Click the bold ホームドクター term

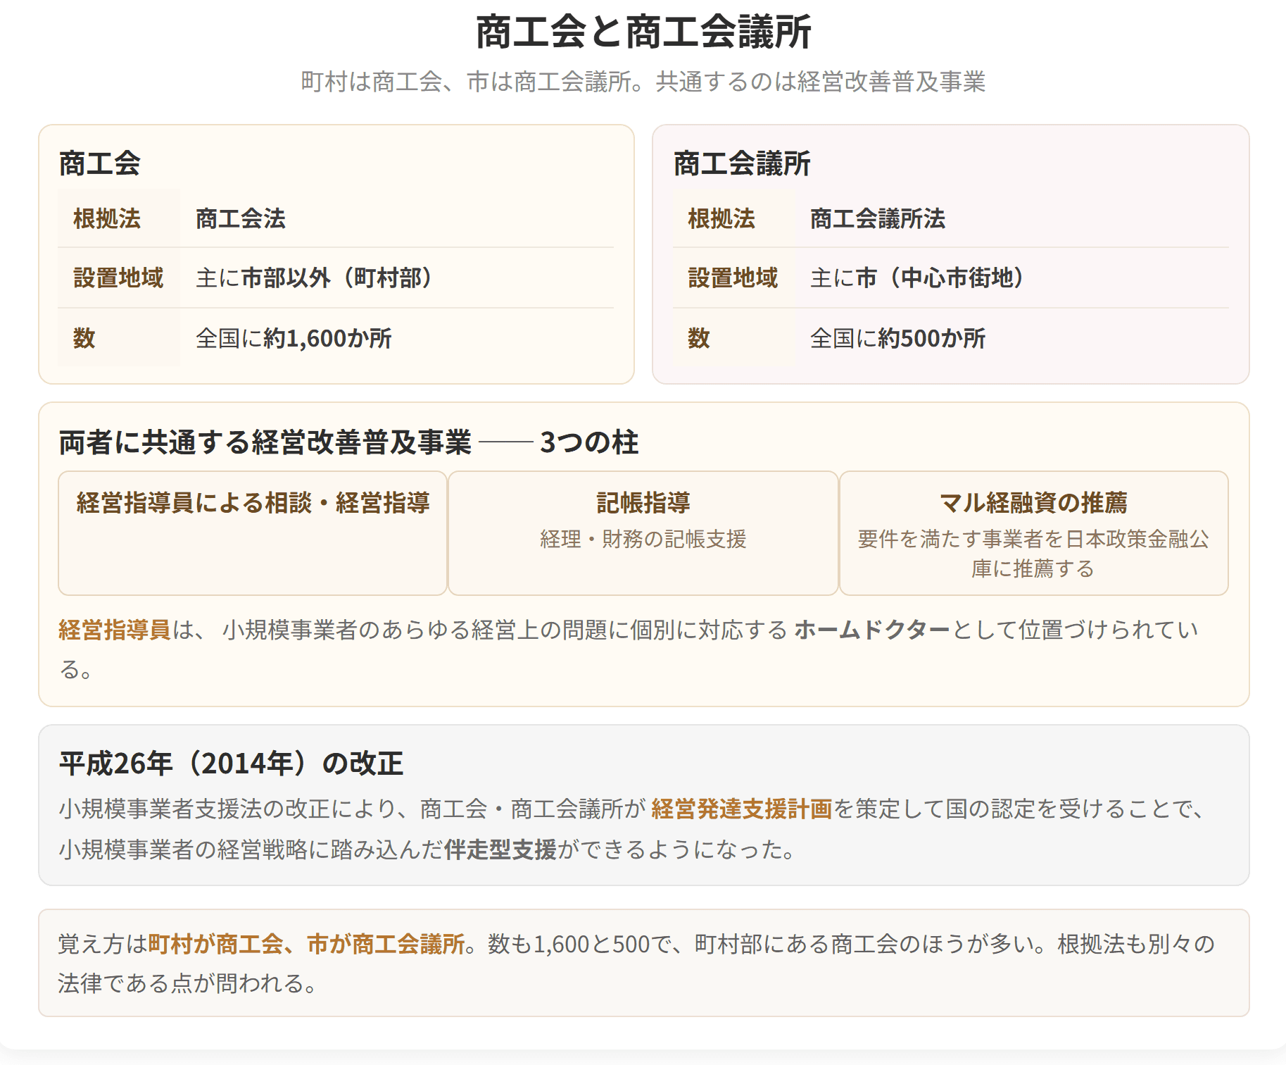[x=872, y=630]
